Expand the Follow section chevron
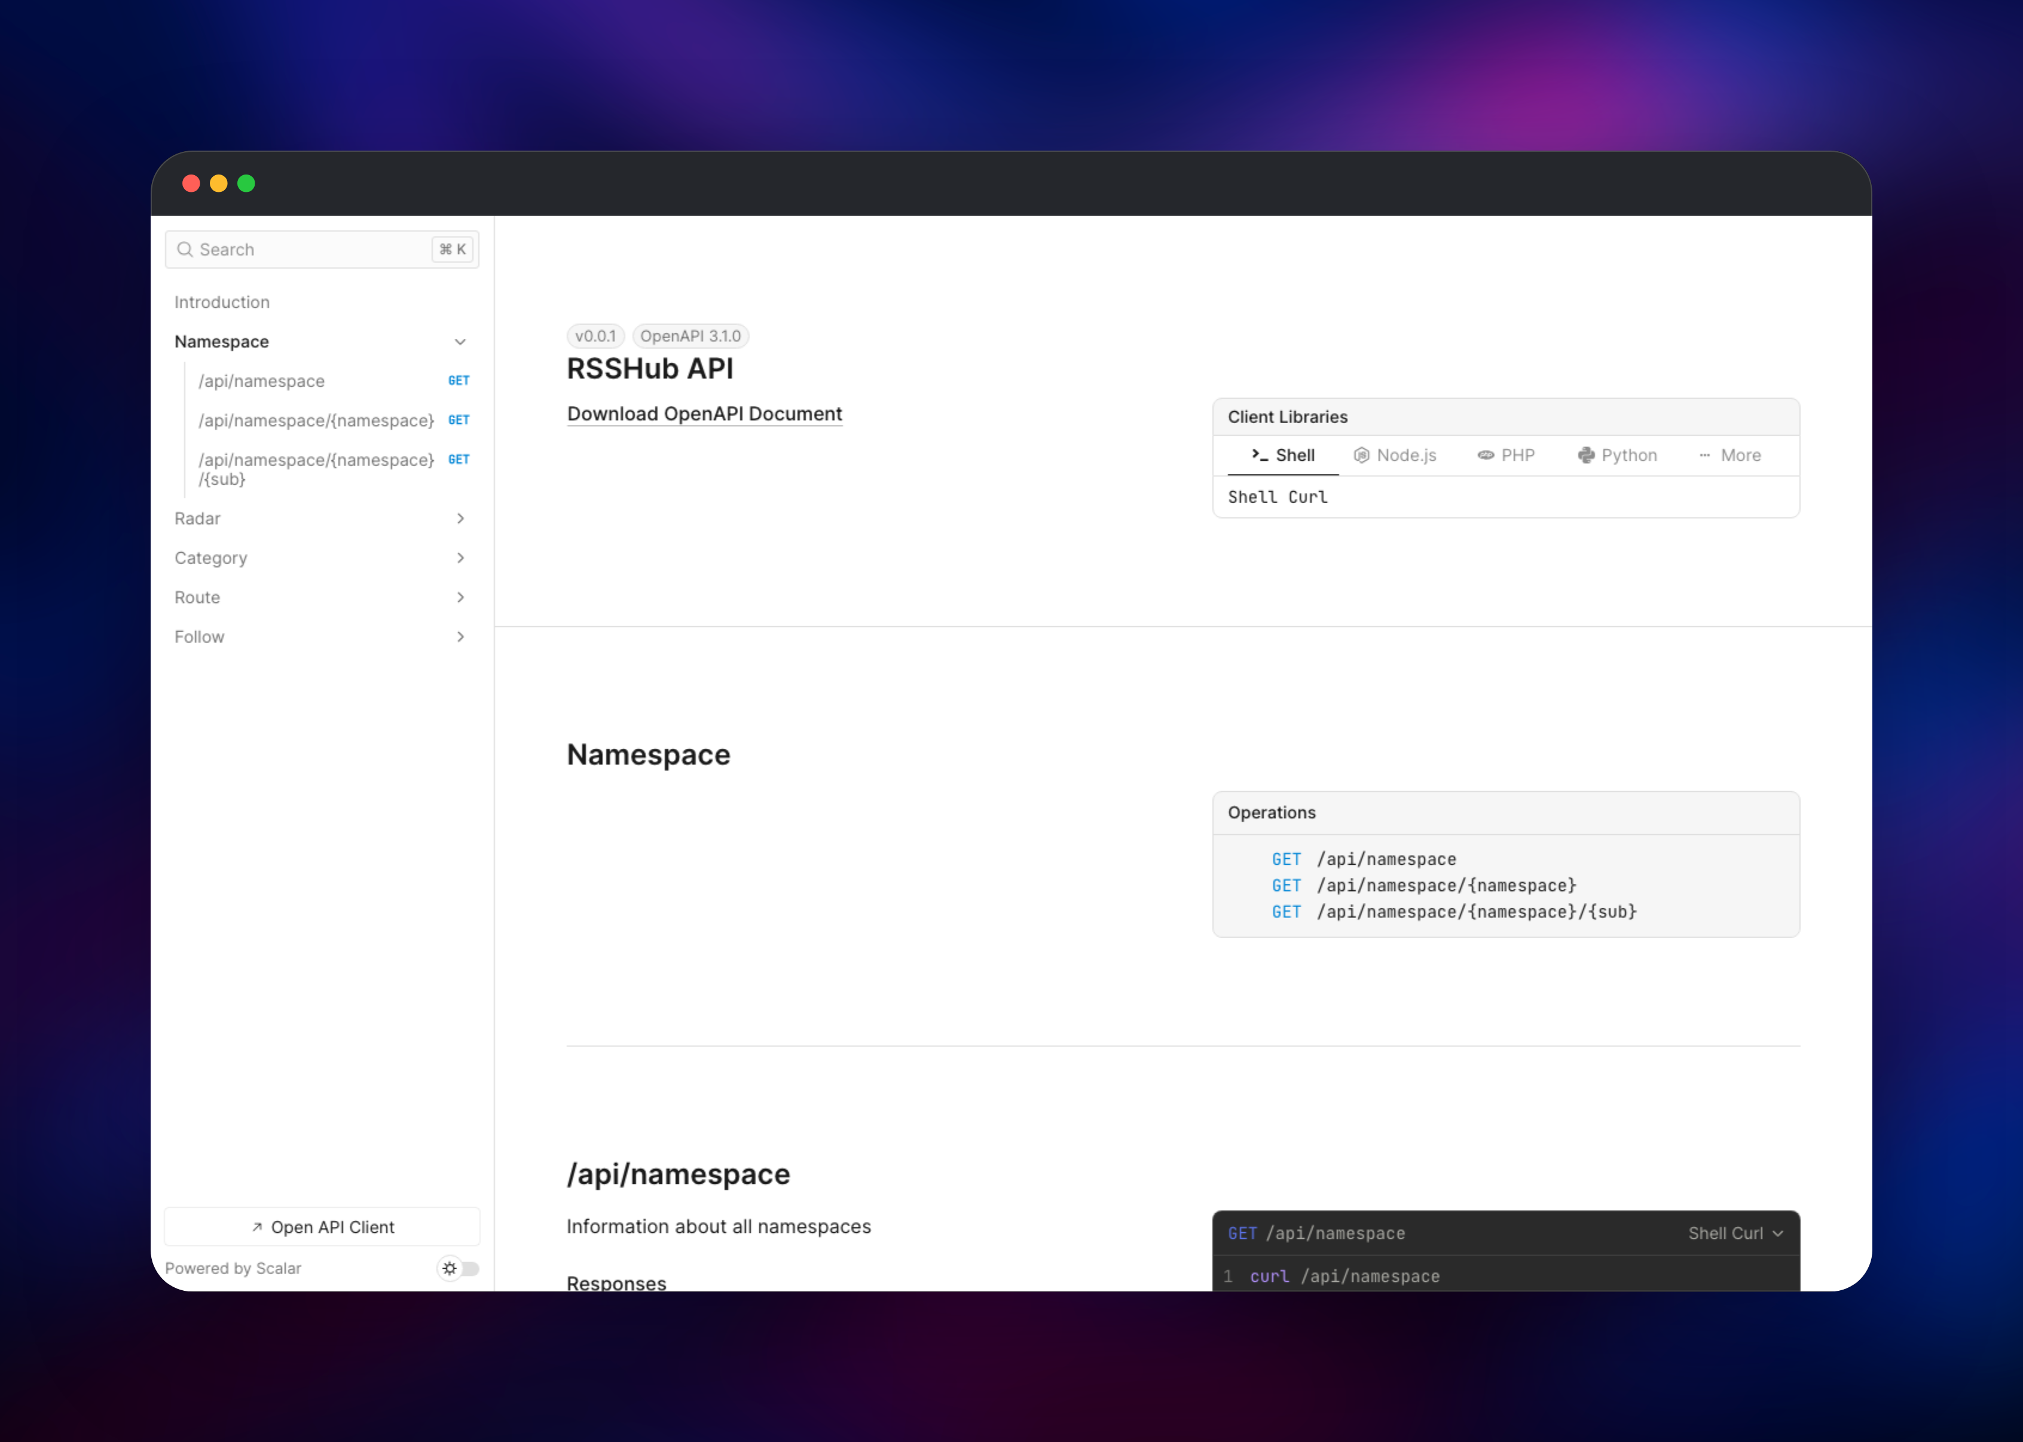2023x1442 pixels. (x=460, y=636)
